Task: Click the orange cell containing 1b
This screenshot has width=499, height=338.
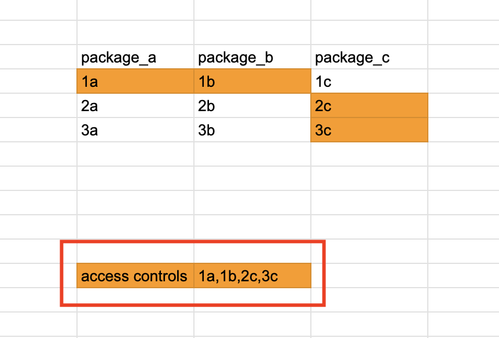Action: pos(252,81)
